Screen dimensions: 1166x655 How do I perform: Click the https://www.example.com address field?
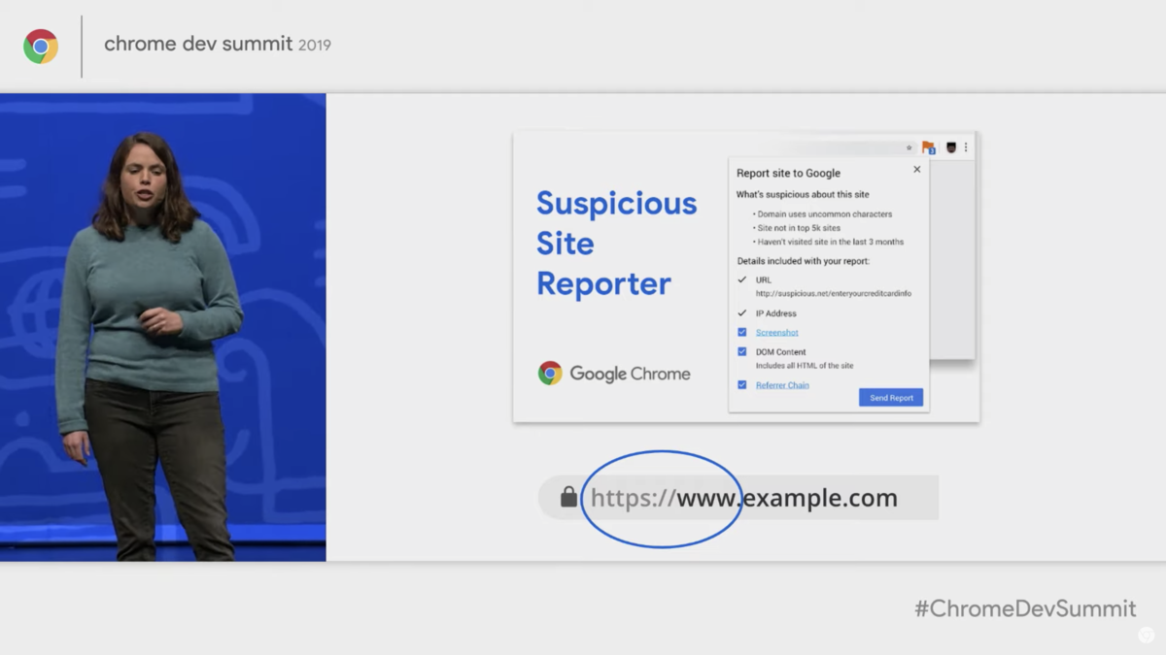coord(738,498)
